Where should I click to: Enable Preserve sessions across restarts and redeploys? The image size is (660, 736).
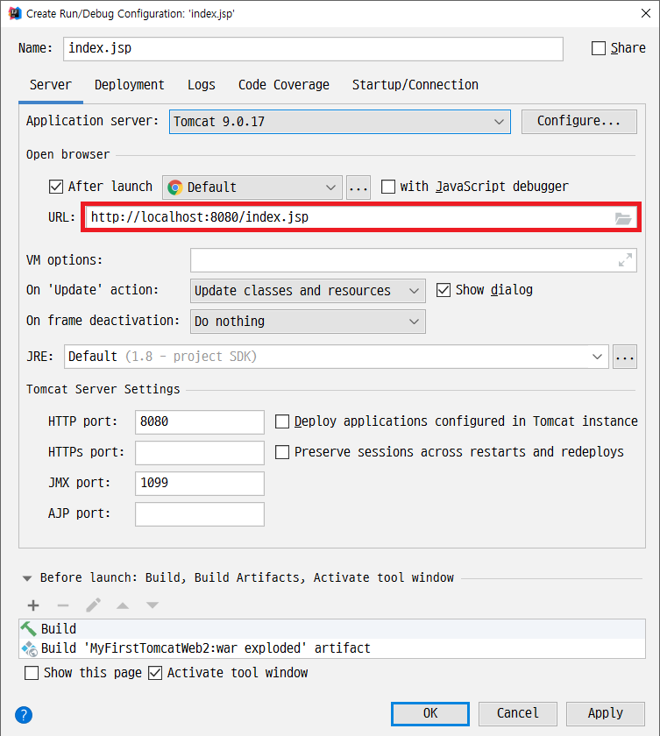pyautogui.click(x=282, y=452)
